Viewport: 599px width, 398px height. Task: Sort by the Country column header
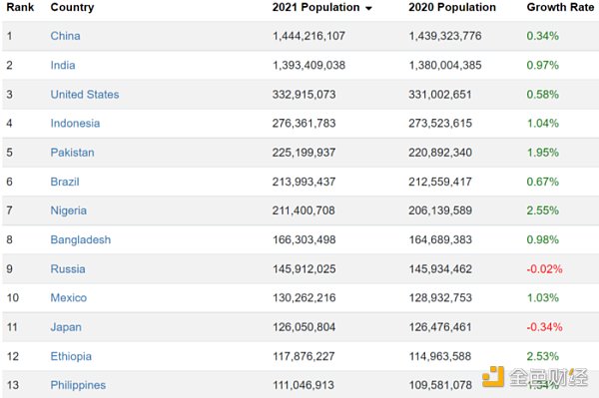pos(72,7)
